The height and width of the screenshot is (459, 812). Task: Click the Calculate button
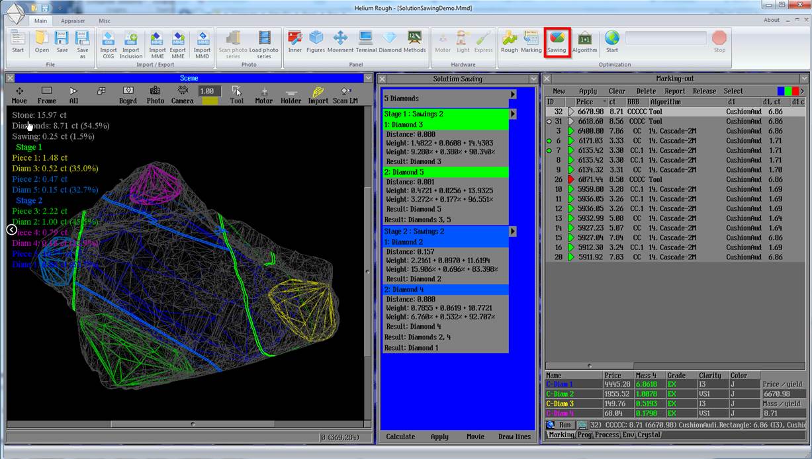coord(400,437)
